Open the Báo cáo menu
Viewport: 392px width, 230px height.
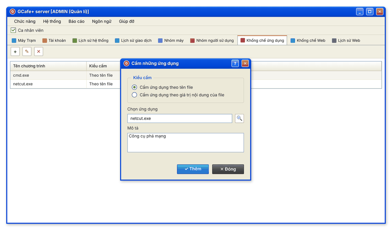tap(77, 21)
